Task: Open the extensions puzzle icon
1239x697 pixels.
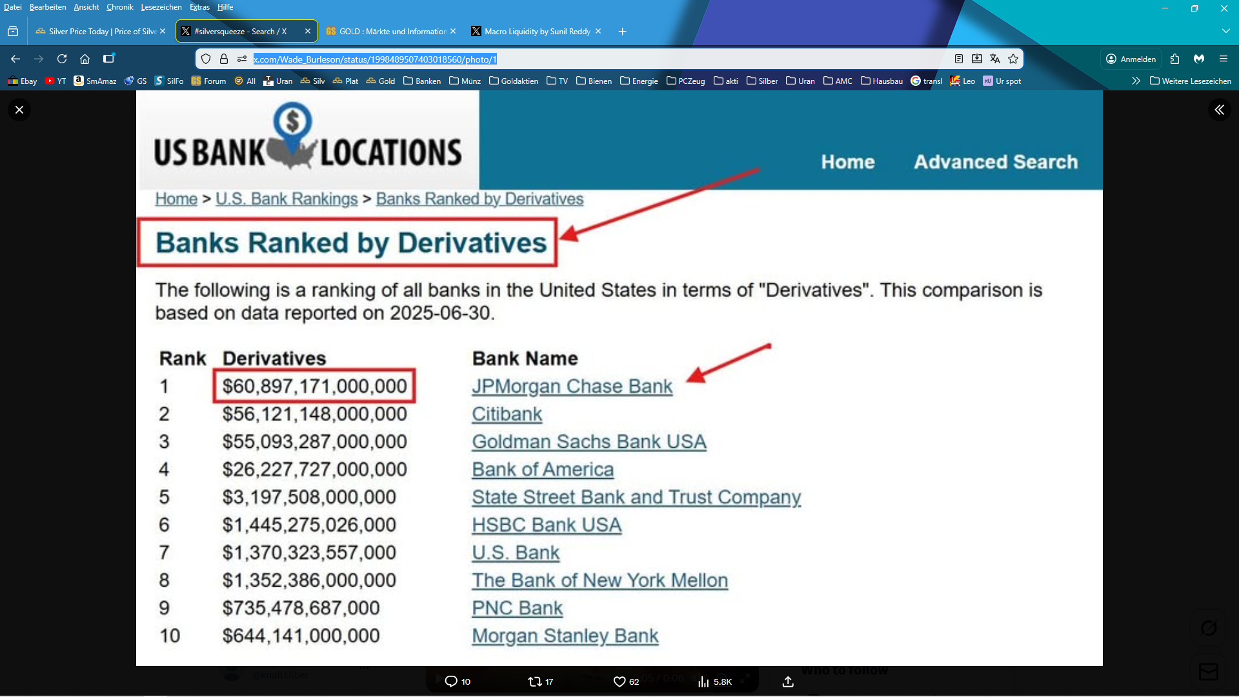Action: coord(1174,59)
